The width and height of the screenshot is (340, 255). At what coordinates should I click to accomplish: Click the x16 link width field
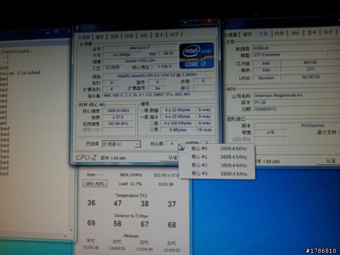click(270, 132)
